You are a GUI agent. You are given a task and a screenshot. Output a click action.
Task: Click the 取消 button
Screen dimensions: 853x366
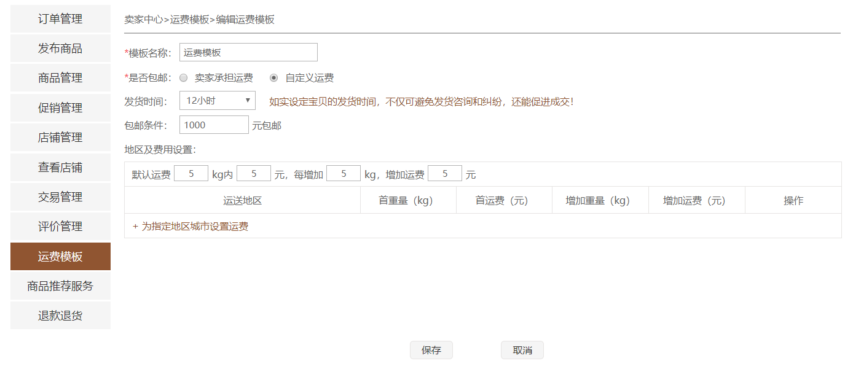tap(522, 350)
